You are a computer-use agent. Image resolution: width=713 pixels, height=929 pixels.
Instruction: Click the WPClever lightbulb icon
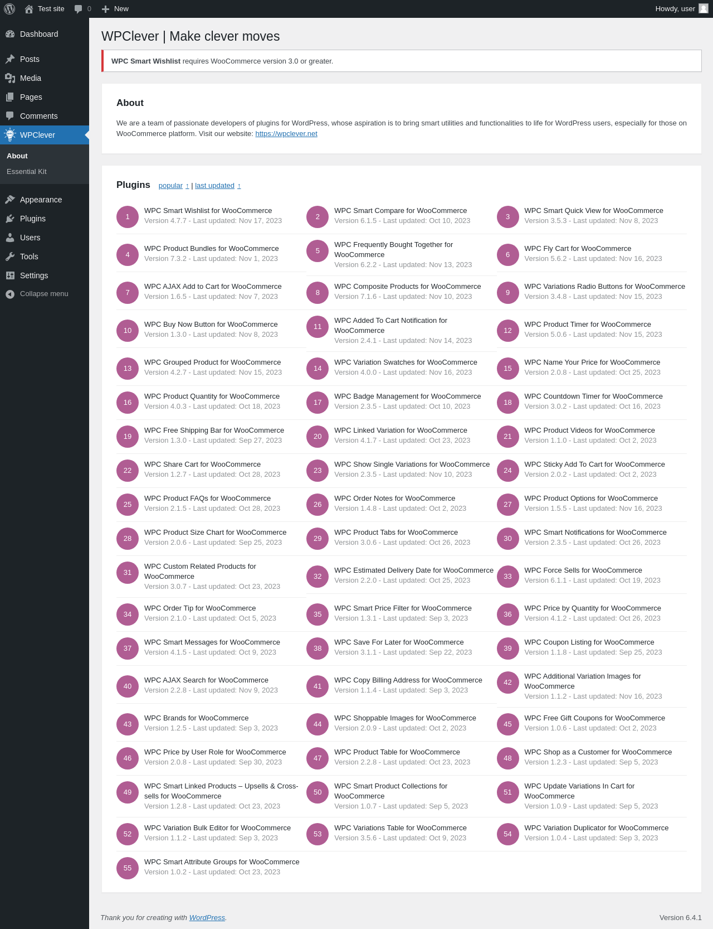click(10, 135)
